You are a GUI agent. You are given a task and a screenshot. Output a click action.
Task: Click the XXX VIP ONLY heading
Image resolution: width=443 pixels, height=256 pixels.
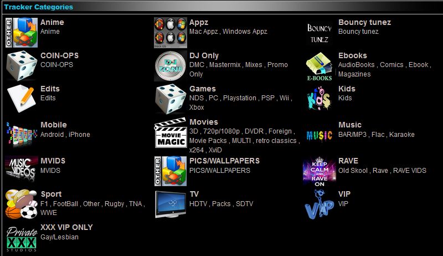(x=66, y=227)
